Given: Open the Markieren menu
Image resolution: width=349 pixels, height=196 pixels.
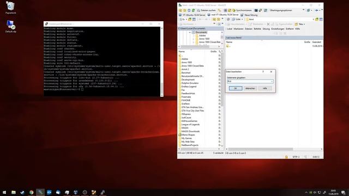Looking at the screenshot, I should (238, 29).
